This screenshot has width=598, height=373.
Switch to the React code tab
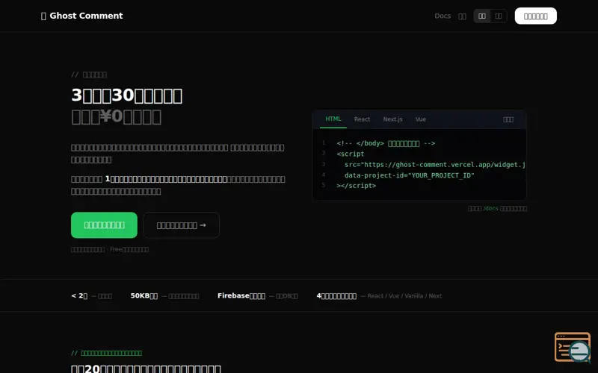(362, 119)
